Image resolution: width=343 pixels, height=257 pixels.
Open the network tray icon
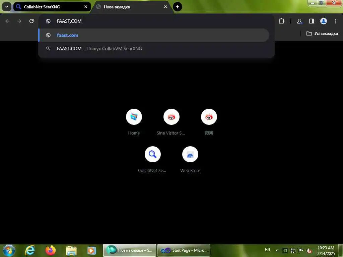293,250
